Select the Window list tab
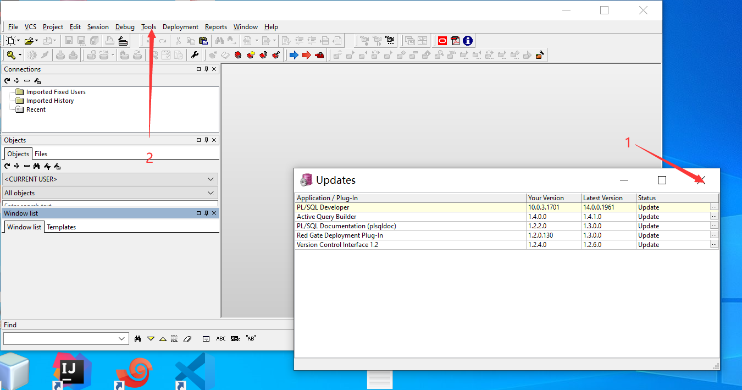 [x=24, y=227]
